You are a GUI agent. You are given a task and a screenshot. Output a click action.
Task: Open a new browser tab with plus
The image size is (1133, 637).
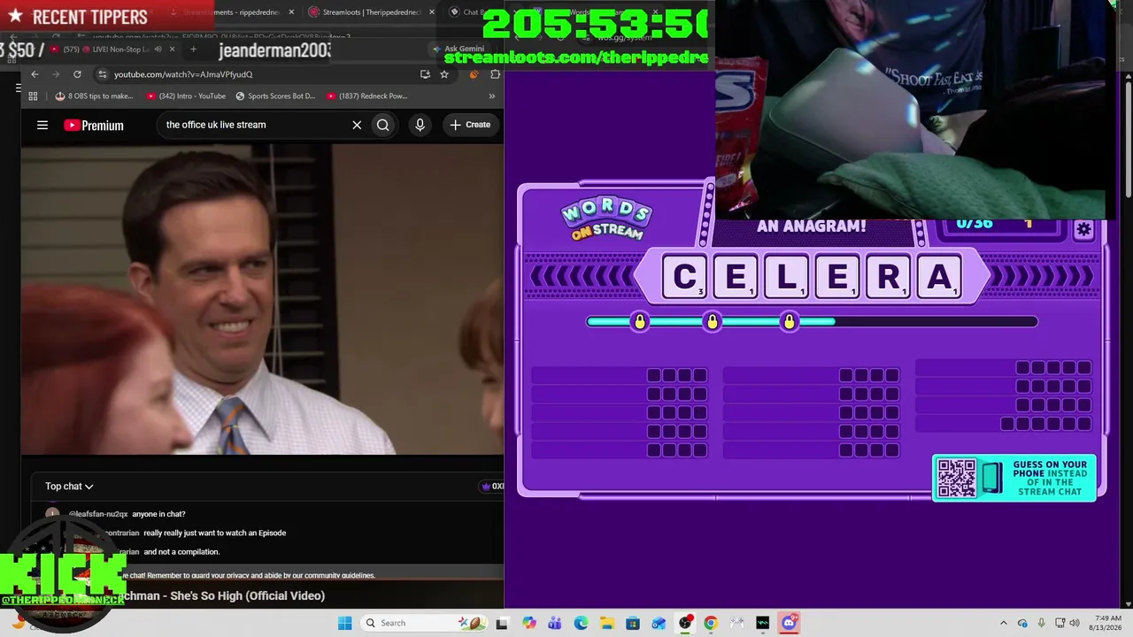point(193,50)
